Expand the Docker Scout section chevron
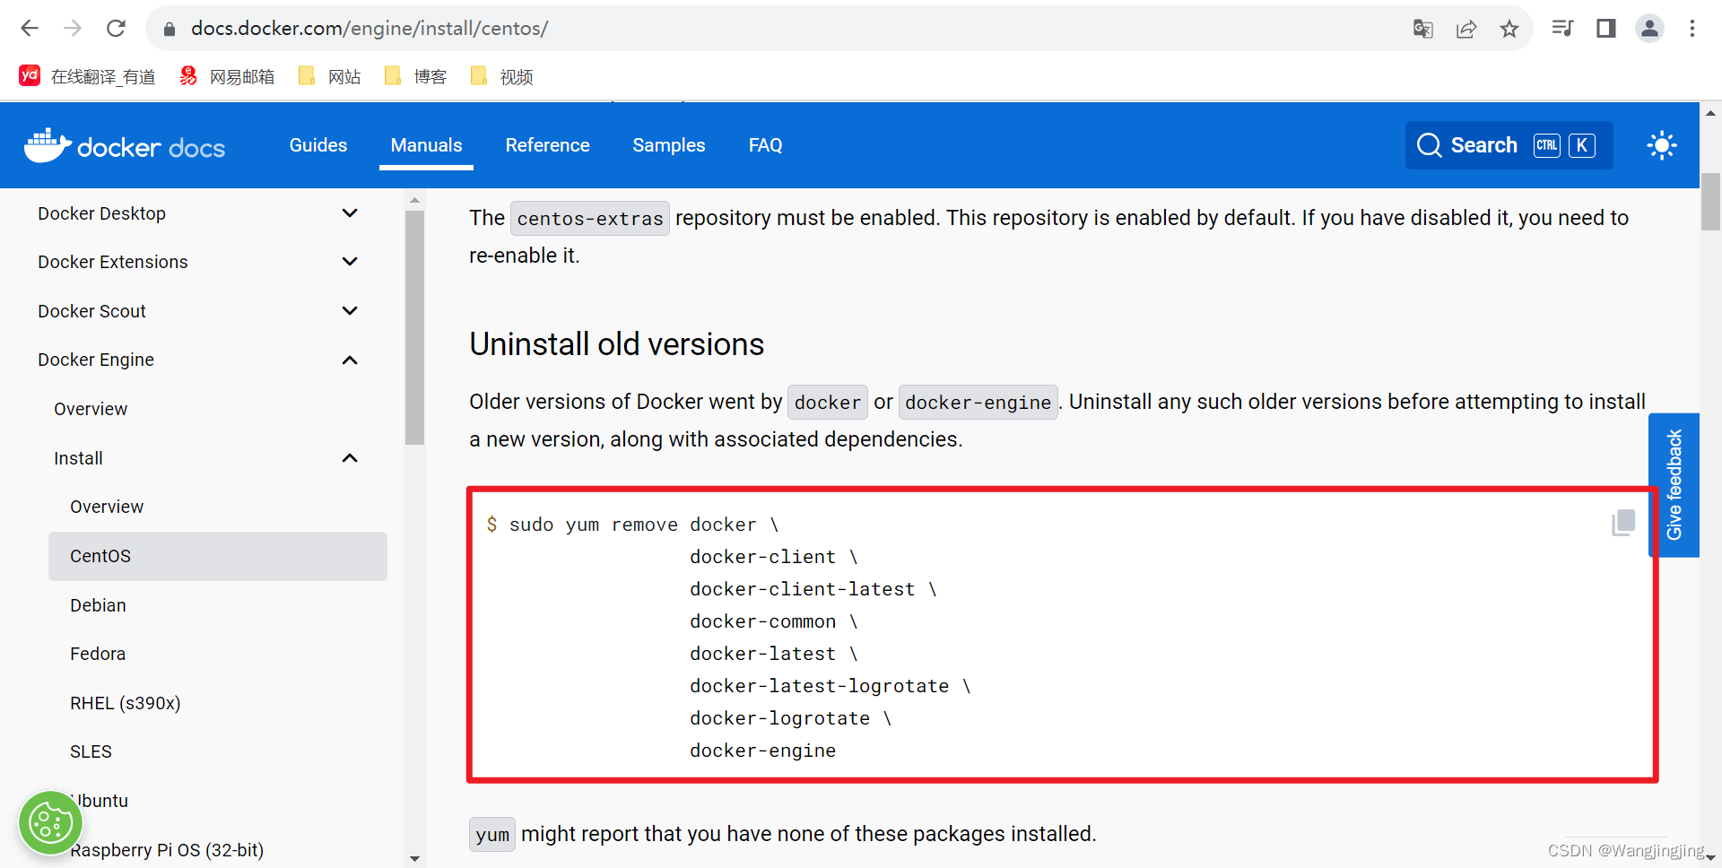The height and width of the screenshot is (868, 1722). 350,311
